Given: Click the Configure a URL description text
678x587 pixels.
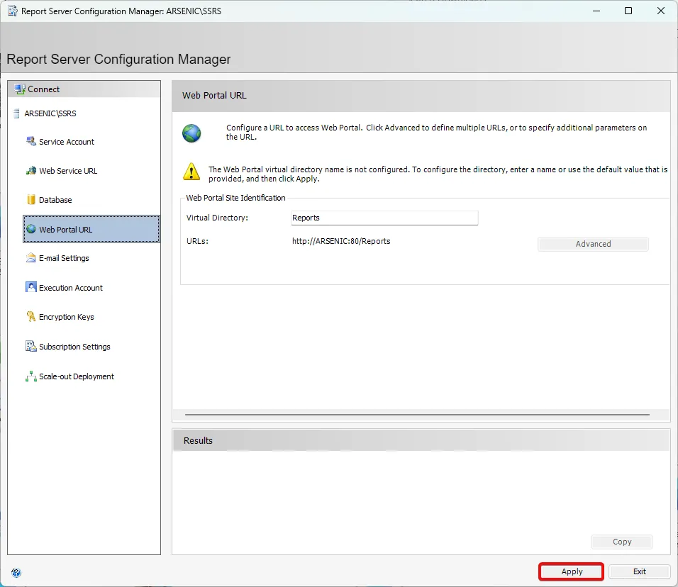Looking at the screenshot, I should tap(436, 133).
